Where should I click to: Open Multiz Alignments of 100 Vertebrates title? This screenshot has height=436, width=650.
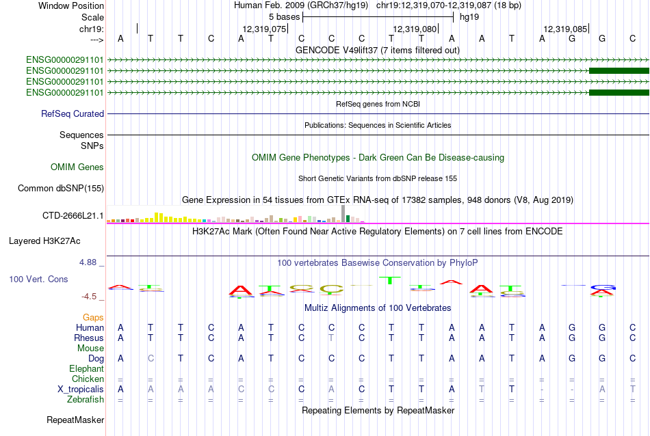tap(378, 308)
